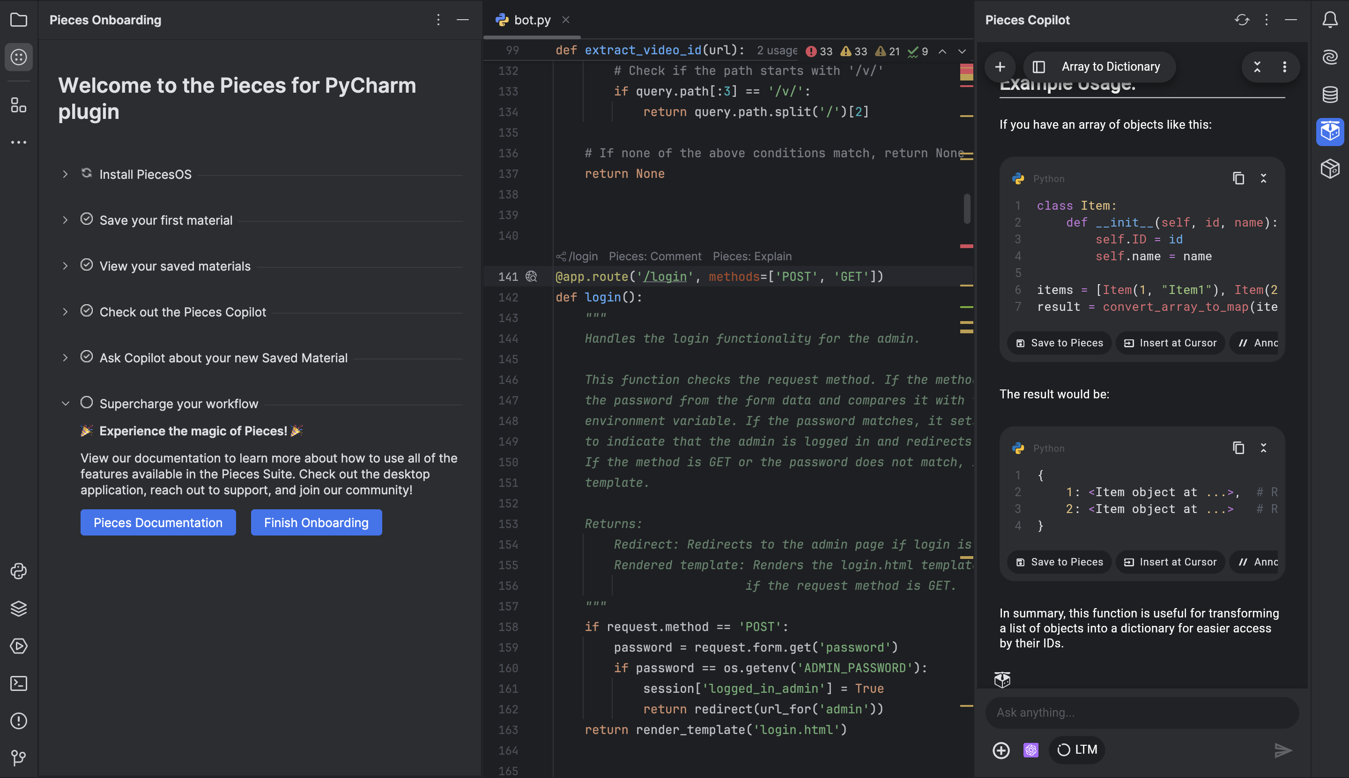
Task: Collapse the class Item code block
Action: coord(1263,178)
